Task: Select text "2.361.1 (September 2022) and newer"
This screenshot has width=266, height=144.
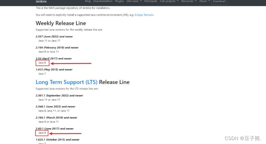Action: coord(59,96)
